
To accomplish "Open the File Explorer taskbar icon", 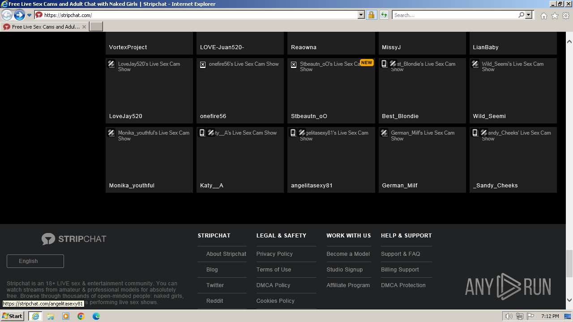I will click(51, 316).
